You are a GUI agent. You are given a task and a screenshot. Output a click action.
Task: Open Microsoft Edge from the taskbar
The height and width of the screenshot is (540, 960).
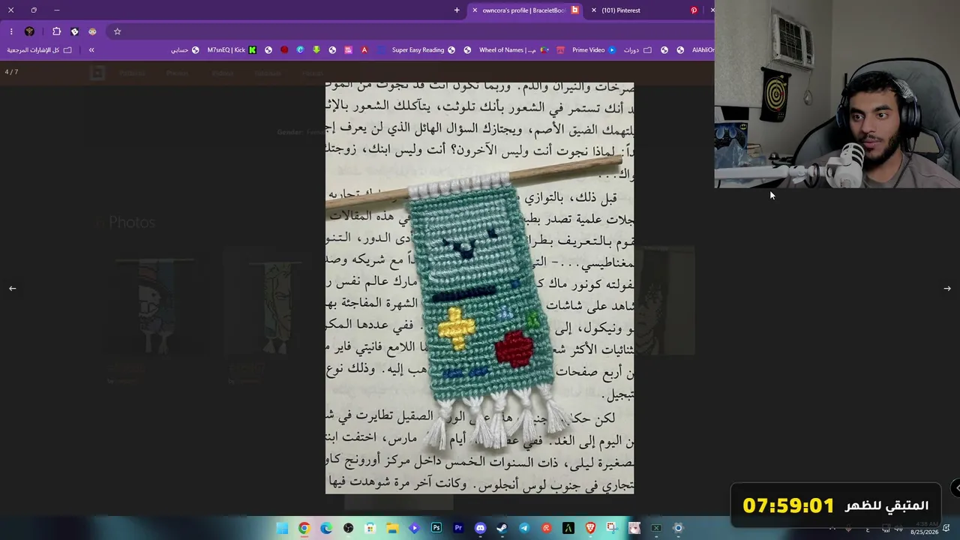[326, 528]
